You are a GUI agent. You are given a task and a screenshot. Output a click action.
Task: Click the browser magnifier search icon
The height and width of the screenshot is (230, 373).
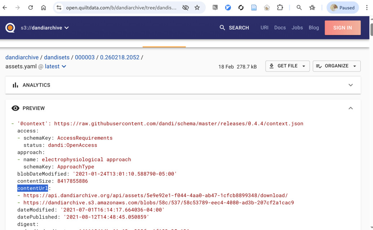299,8
